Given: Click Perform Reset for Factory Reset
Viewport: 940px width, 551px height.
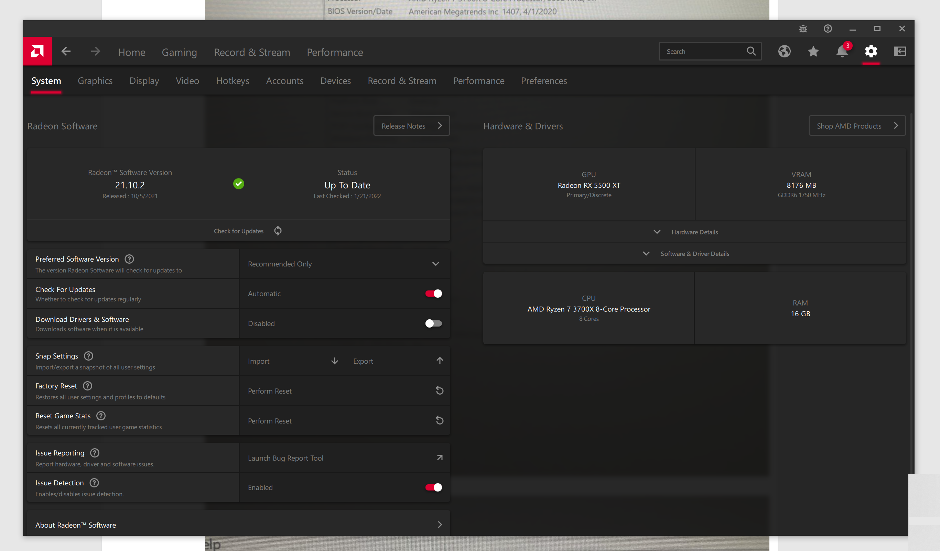Looking at the screenshot, I should [x=344, y=391].
